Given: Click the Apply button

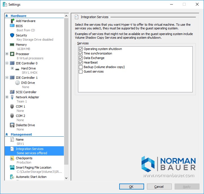Looking at the screenshot, I should click(187, 187).
